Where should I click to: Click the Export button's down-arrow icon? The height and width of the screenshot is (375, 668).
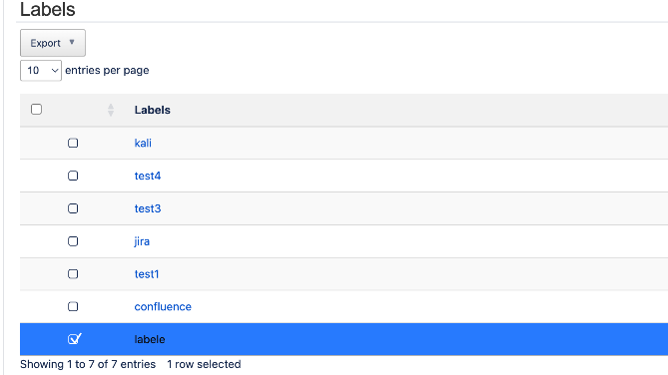click(x=72, y=42)
